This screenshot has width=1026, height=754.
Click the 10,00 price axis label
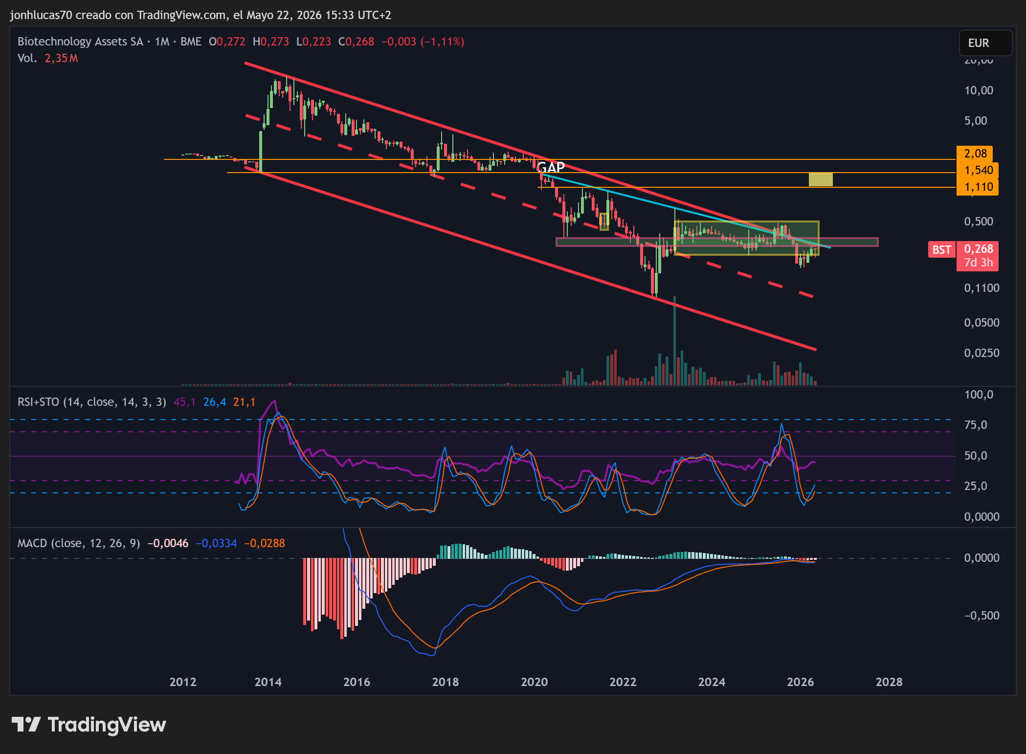click(x=979, y=90)
